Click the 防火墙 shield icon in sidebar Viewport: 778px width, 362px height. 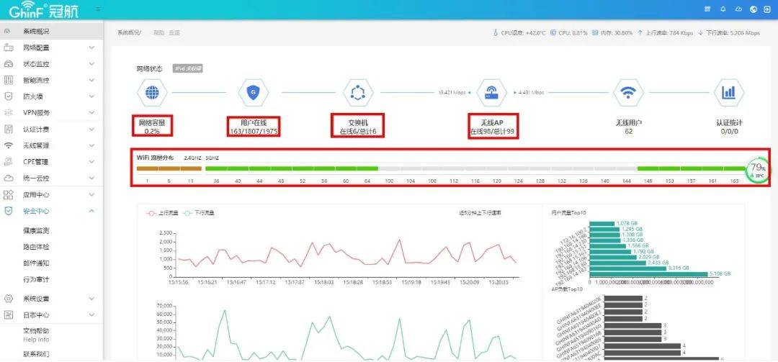point(8,96)
